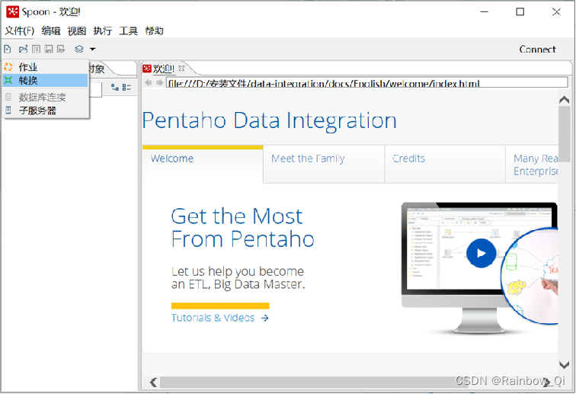Choose 数据库连接 from the popup menu
This screenshot has width=576, height=394.
(45, 98)
